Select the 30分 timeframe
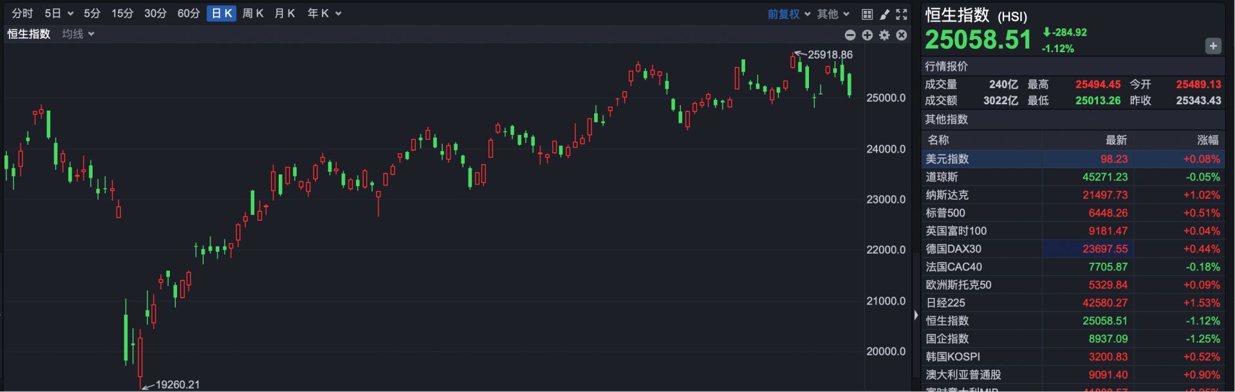 pyautogui.click(x=155, y=14)
